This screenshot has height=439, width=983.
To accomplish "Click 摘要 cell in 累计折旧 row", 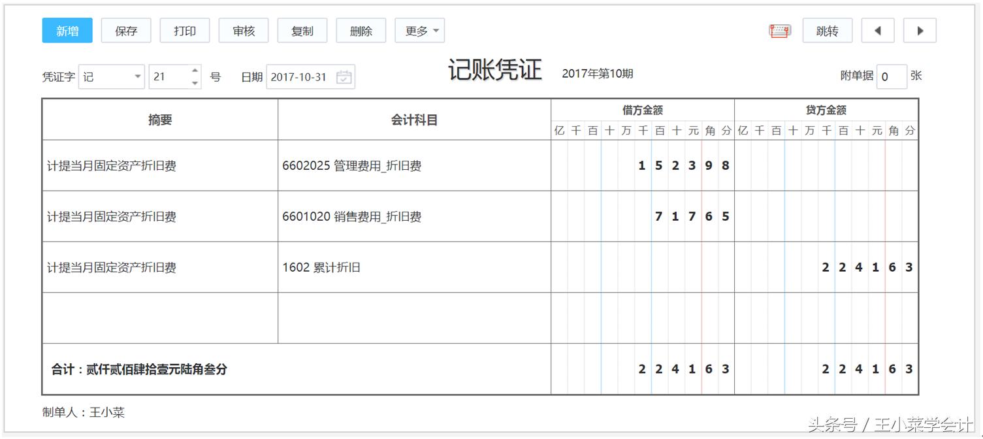I will pyautogui.click(x=160, y=267).
